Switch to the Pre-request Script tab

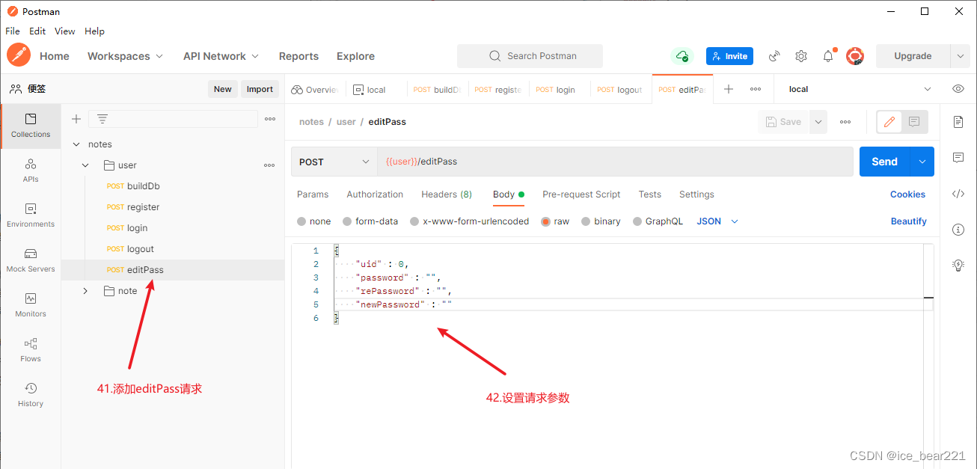(581, 194)
